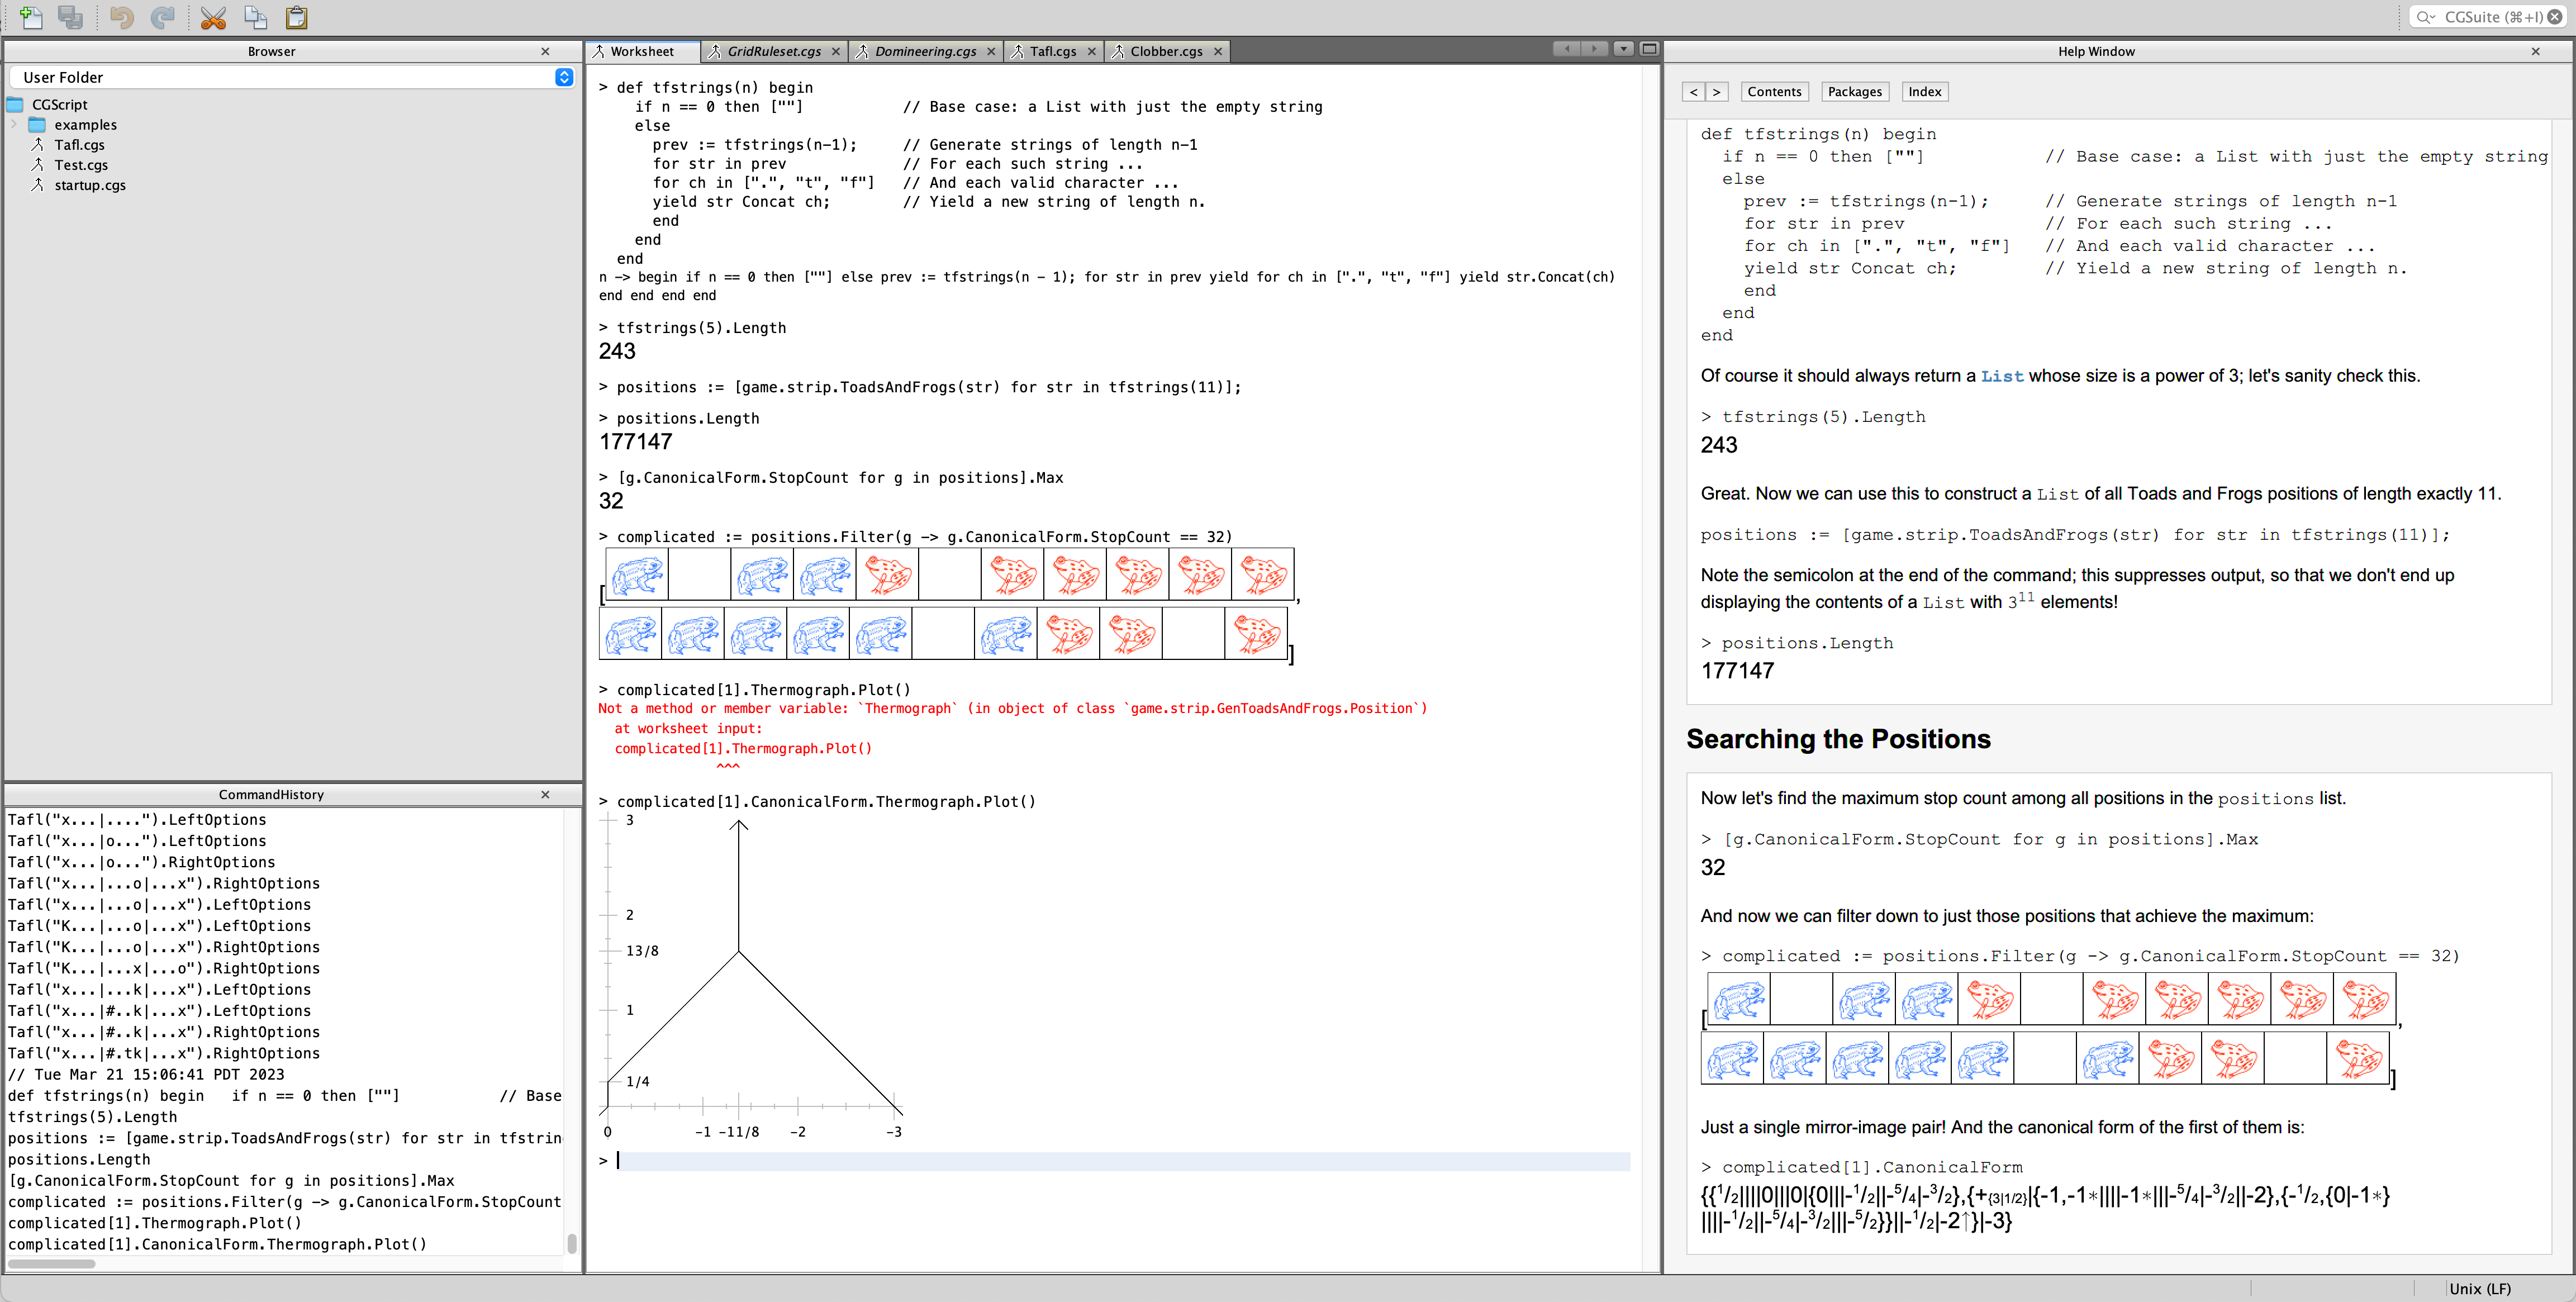Close the Clobber.cgs tab

1217,51
